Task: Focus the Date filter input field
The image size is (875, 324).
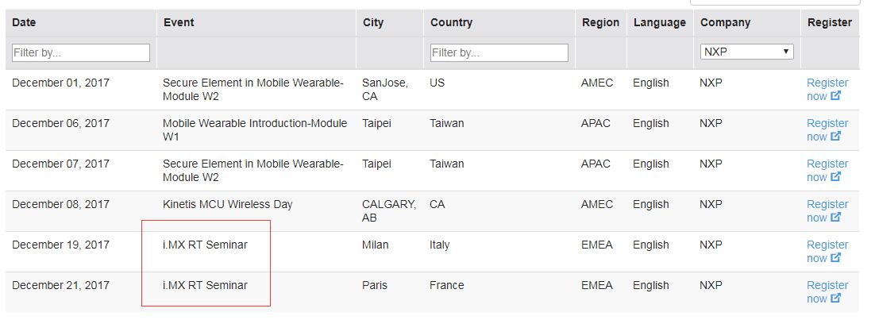Action: pos(81,53)
